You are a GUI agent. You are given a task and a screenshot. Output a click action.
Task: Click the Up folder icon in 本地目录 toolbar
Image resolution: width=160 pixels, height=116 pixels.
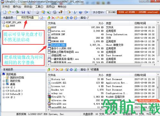click(x=49, y=70)
